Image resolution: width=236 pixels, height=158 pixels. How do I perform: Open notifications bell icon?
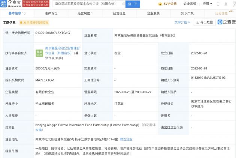[226, 4]
